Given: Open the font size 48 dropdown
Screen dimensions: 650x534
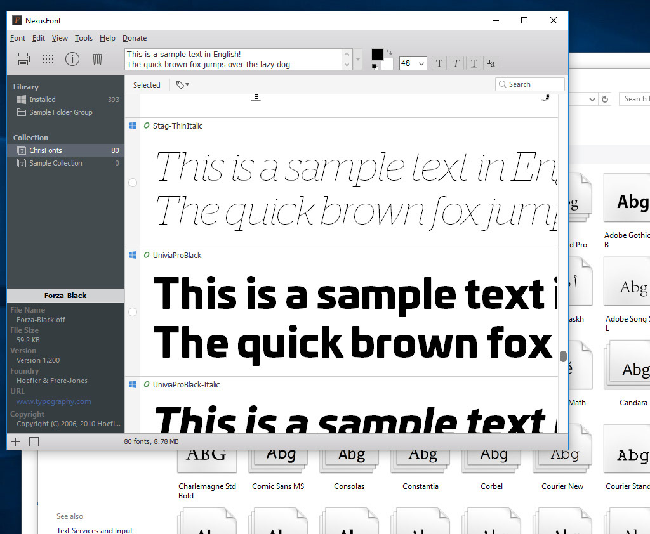Looking at the screenshot, I should 421,63.
